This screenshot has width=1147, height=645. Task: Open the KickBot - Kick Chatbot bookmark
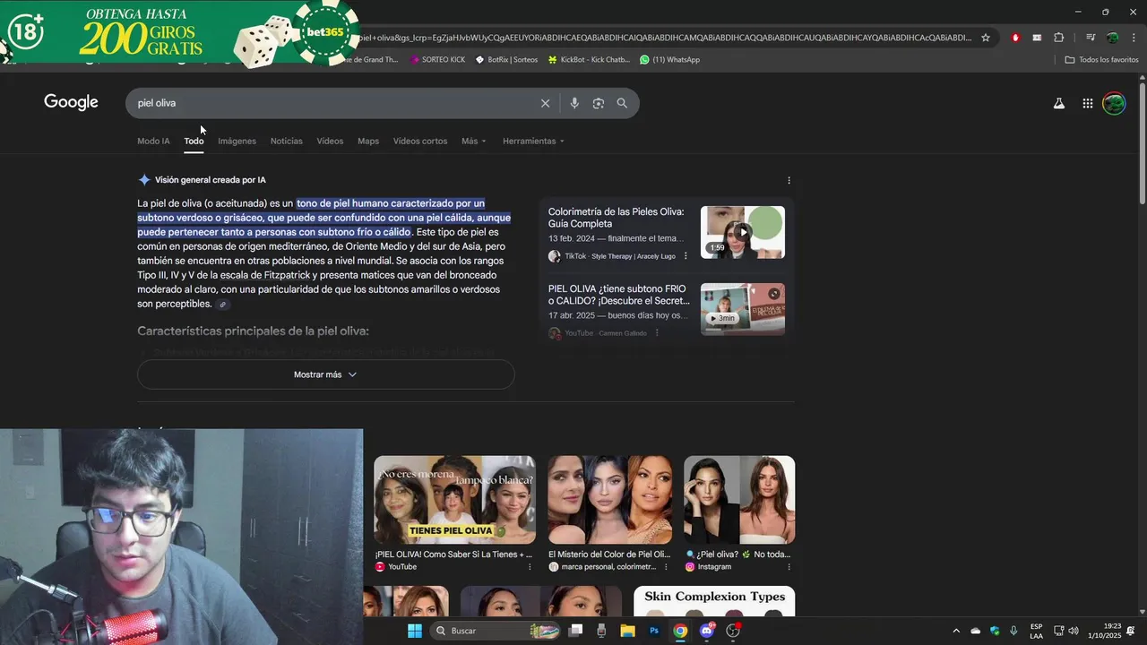coord(589,60)
